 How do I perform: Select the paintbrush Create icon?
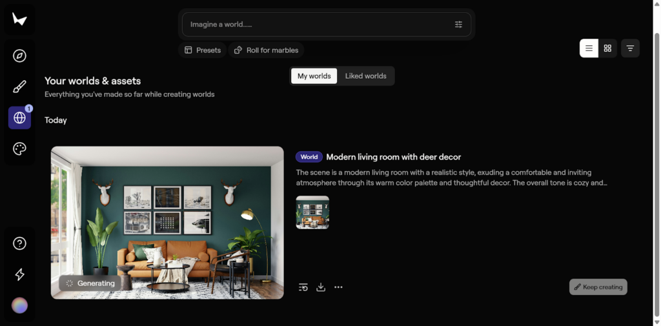[19, 87]
